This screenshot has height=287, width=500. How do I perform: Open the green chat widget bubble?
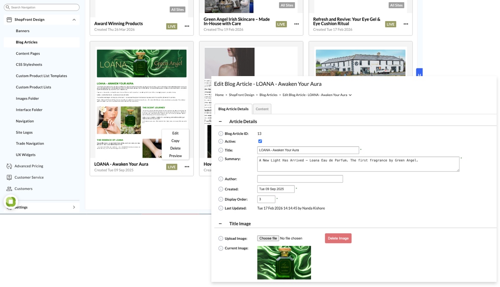tap(11, 201)
